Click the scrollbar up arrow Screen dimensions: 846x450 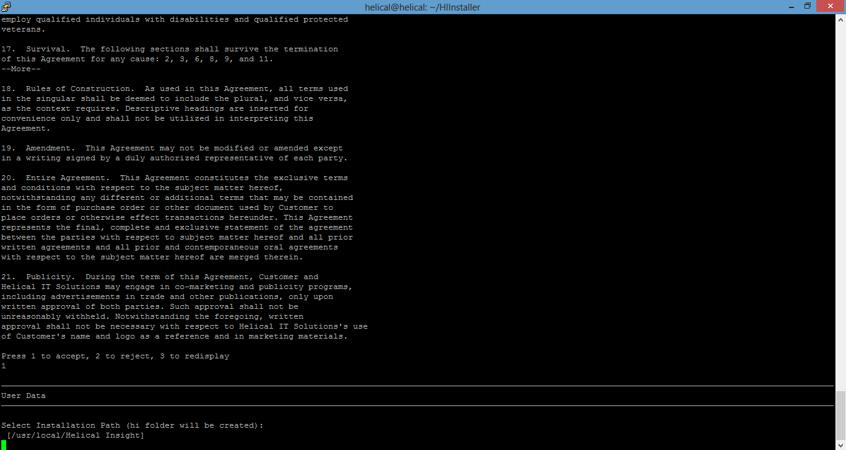click(840, 19)
